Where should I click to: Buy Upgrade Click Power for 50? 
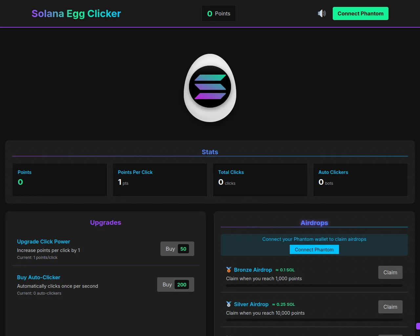tap(177, 249)
